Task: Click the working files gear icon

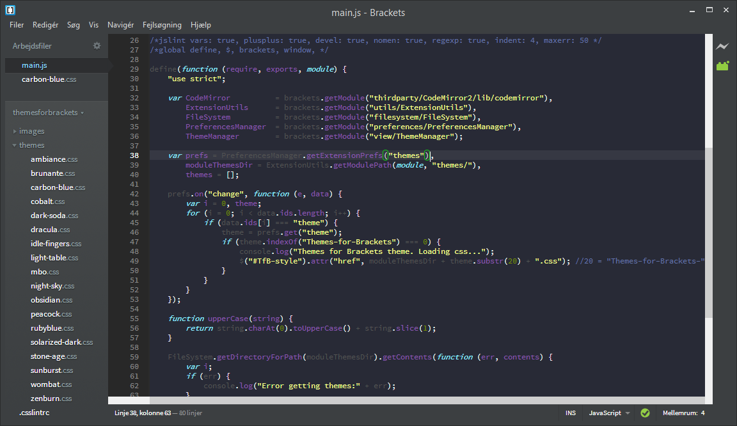Action: point(97,46)
